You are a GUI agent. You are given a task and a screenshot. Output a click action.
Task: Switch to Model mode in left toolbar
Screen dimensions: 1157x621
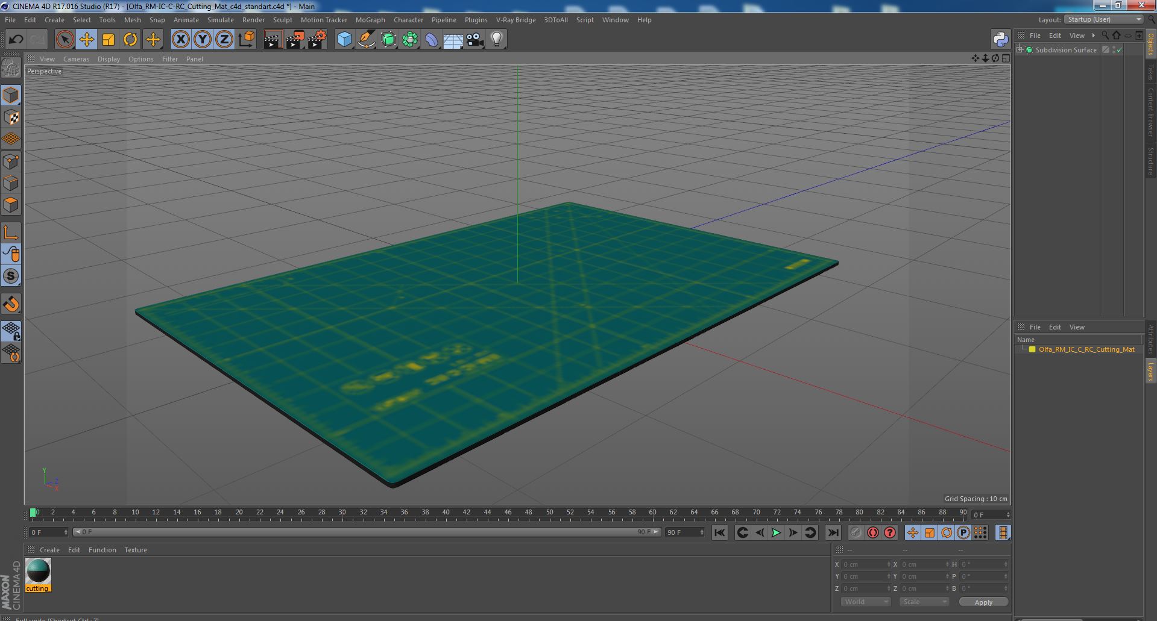(x=11, y=95)
